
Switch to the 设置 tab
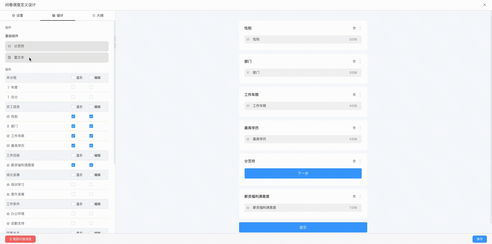[x=17, y=16]
